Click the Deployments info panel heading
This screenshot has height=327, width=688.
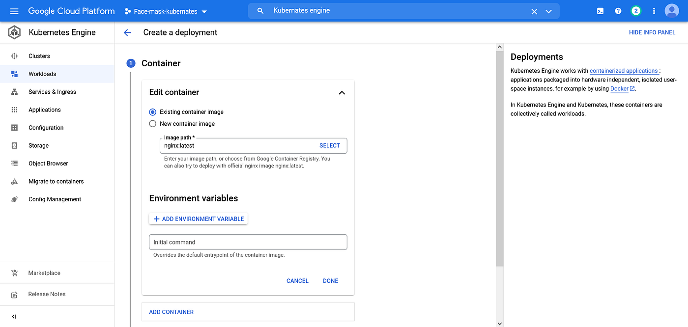[537, 57]
